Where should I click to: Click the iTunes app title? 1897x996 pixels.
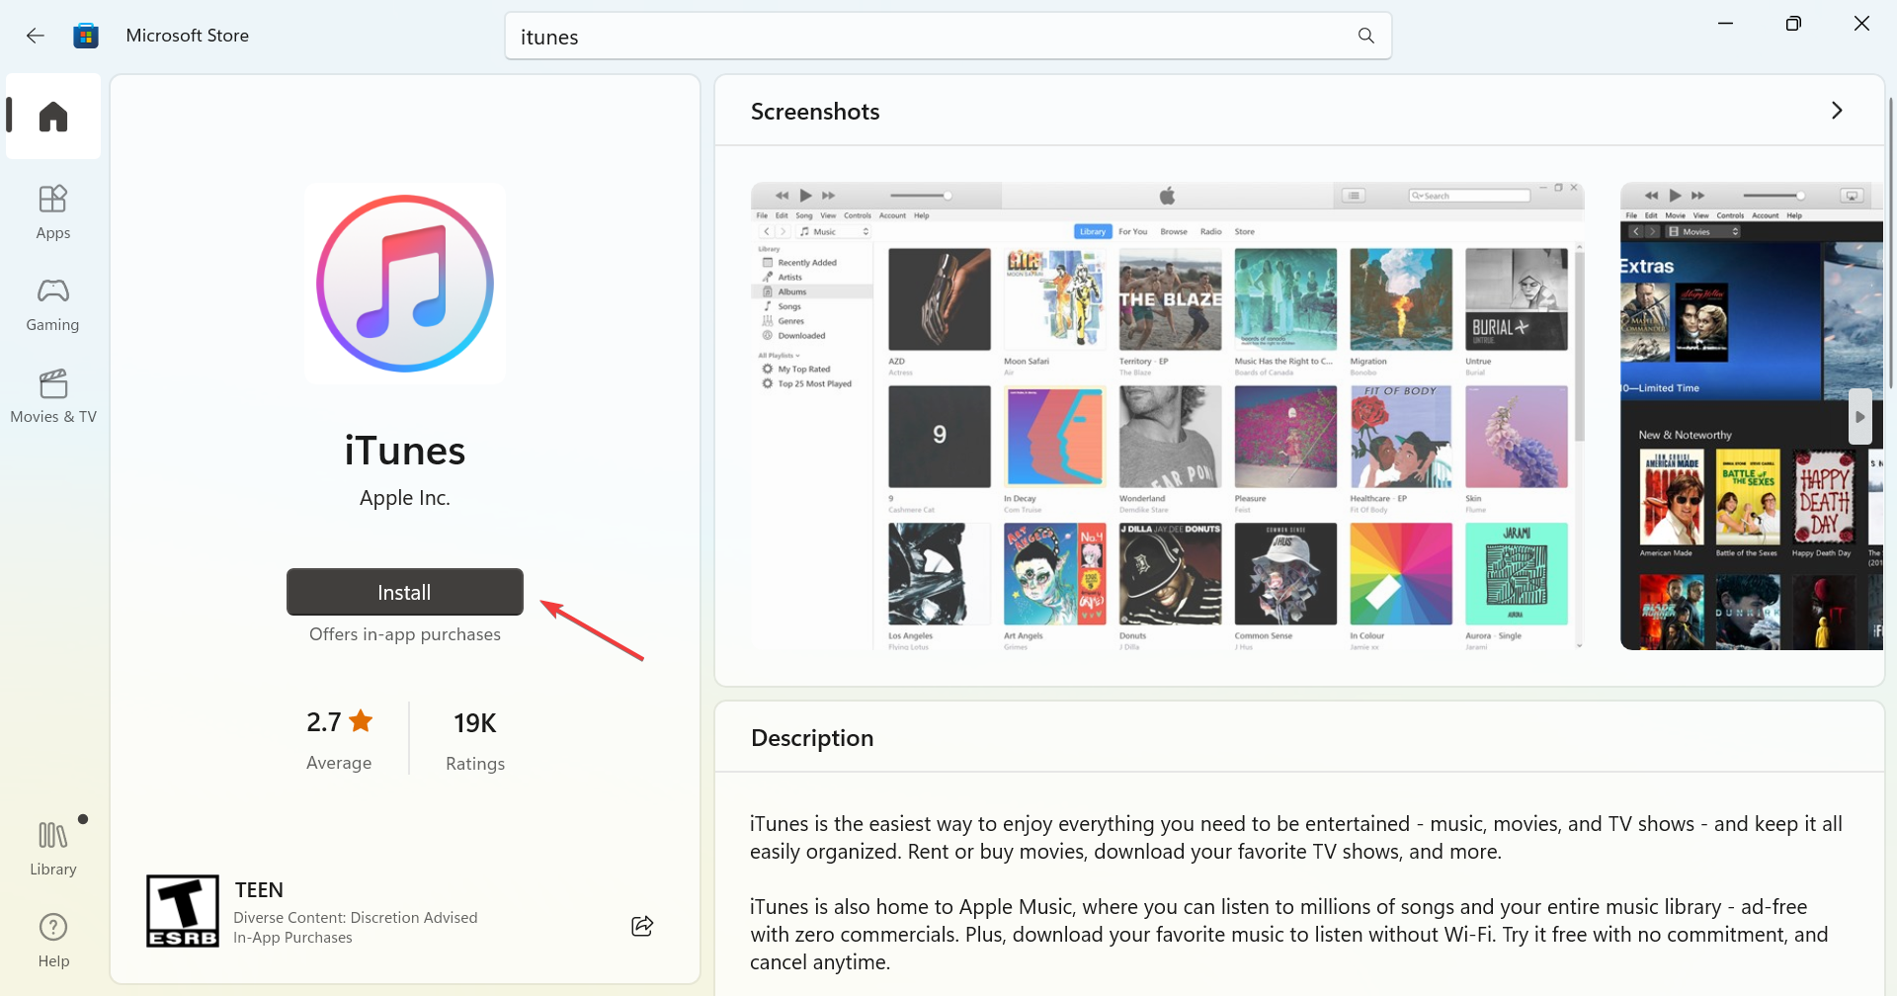point(405,451)
